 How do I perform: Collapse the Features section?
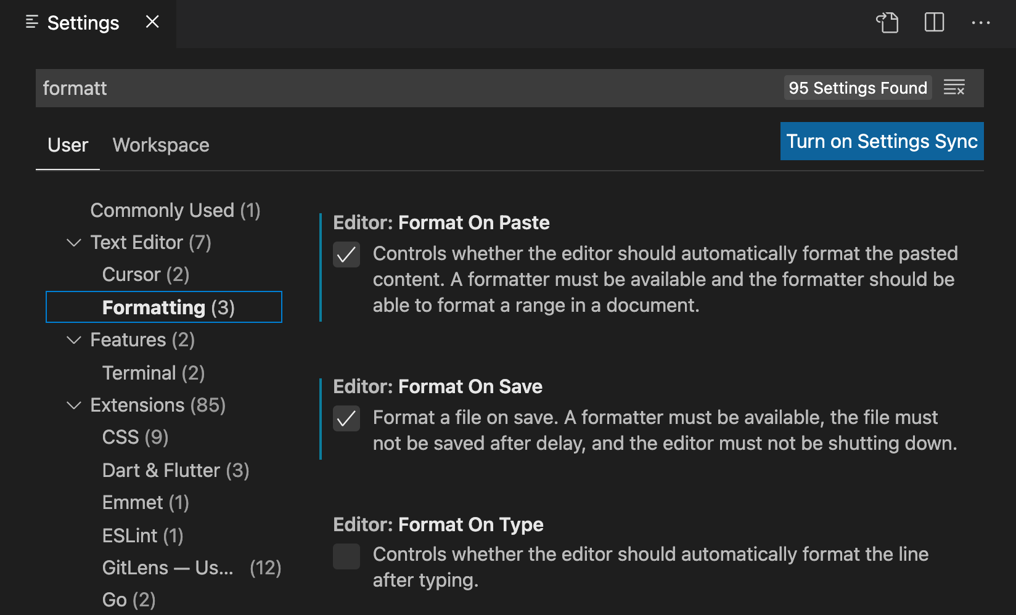[73, 340]
